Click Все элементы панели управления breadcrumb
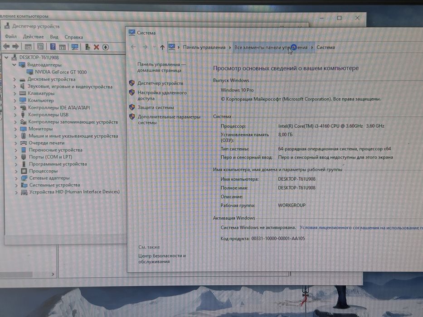 coord(271,48)
